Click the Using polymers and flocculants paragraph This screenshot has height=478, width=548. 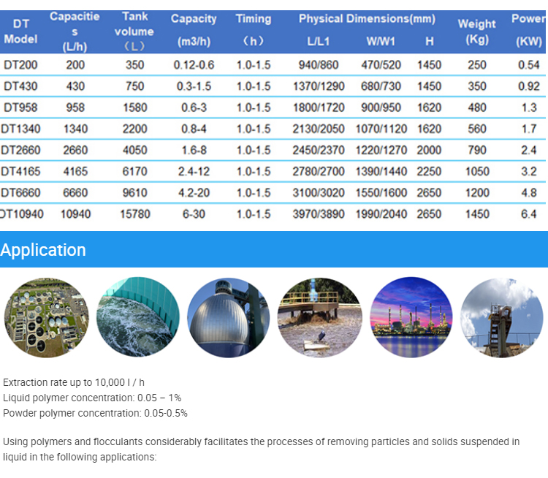[x=261, y=449]
